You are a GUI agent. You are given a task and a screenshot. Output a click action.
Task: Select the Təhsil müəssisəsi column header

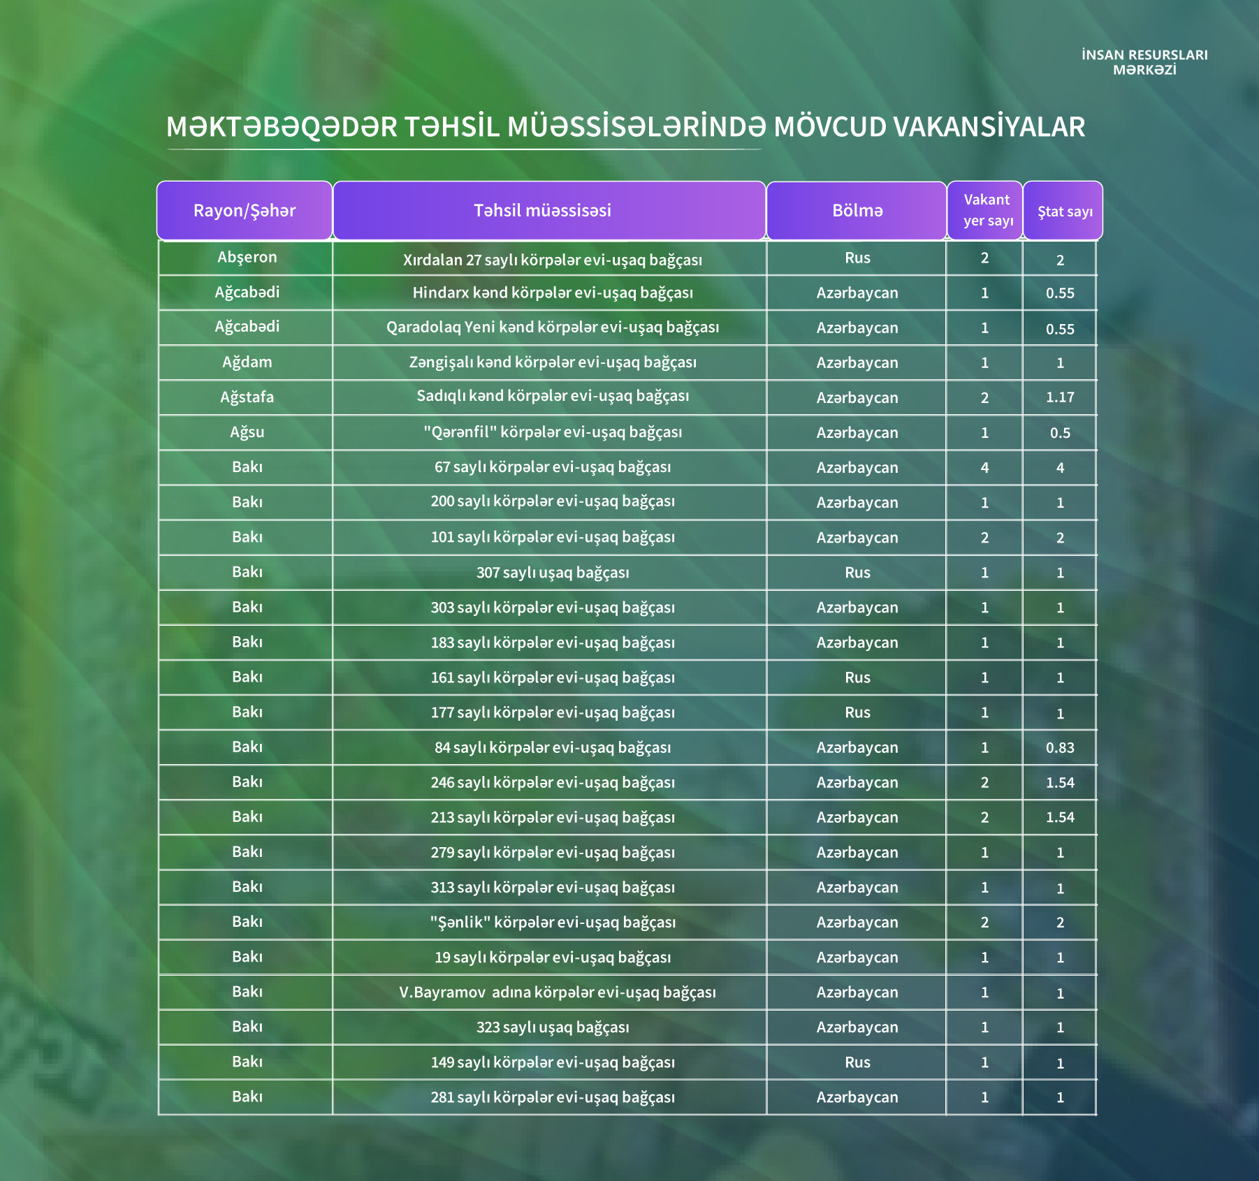click(549, 210)
